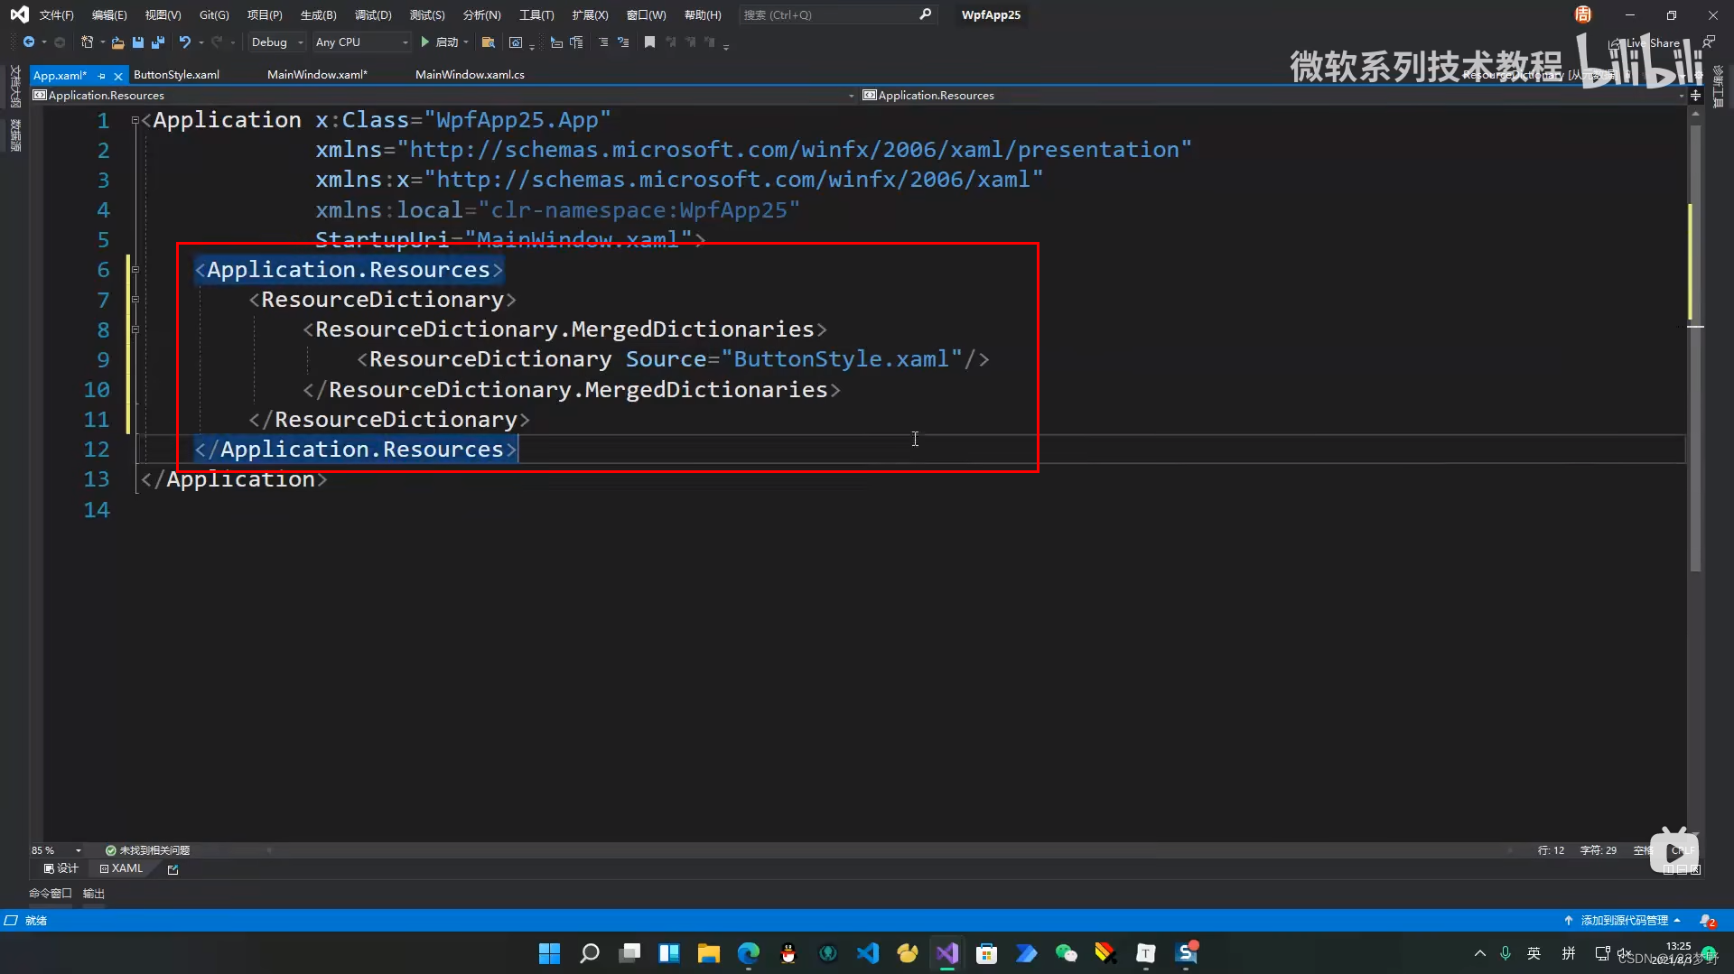This screenshot has height=974, width=1734.
Task: Pin the App.xaml tab
Action: [x=102, y=76]
